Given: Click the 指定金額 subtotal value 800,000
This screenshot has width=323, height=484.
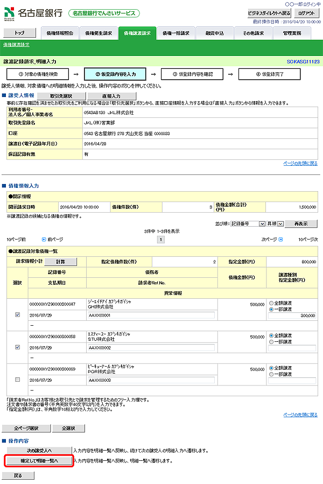Looking at the screenshot, I should [x=308, y=262].
